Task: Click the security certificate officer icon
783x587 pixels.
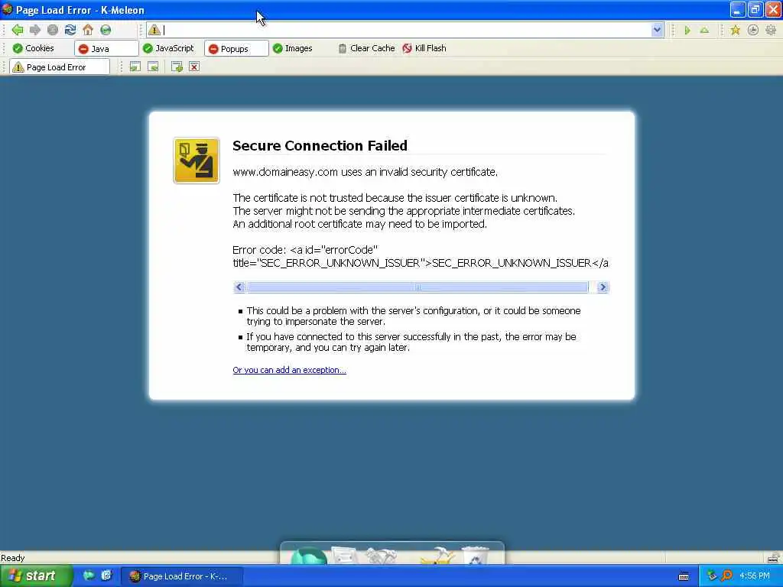Action: [197, 161]
